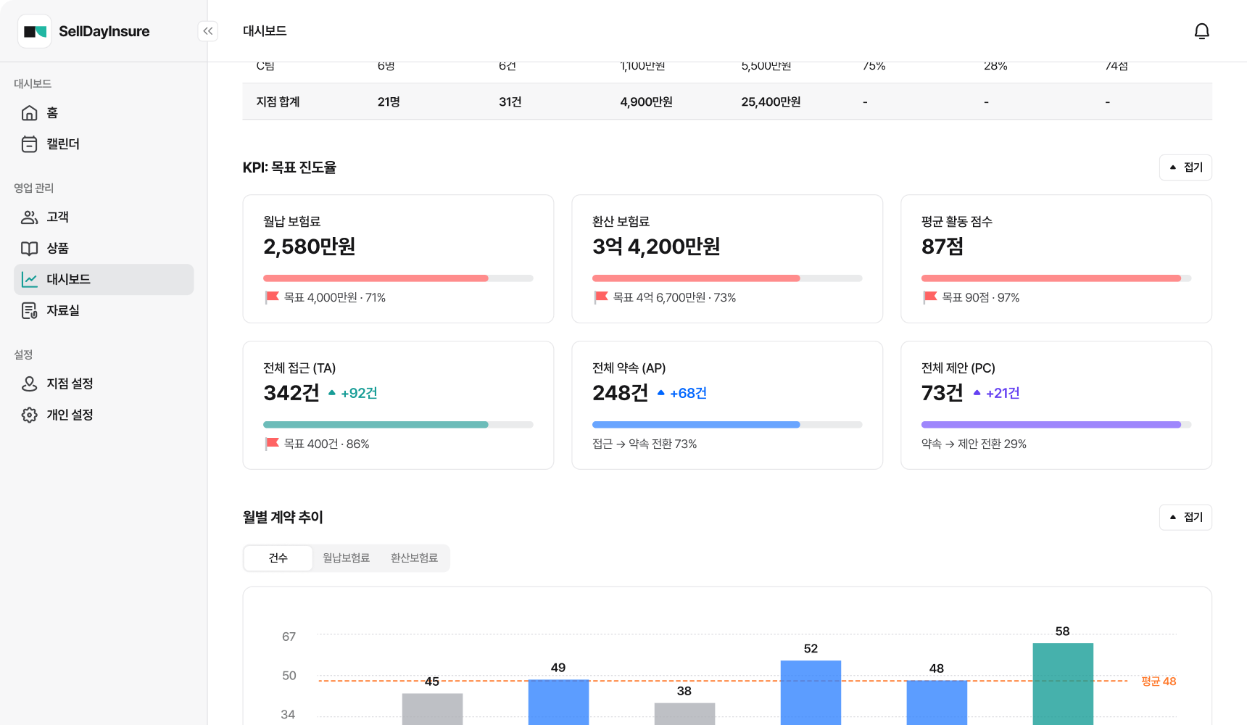
Task: Switch chart to 월납보험료 tab
Action: click(346, 558)
